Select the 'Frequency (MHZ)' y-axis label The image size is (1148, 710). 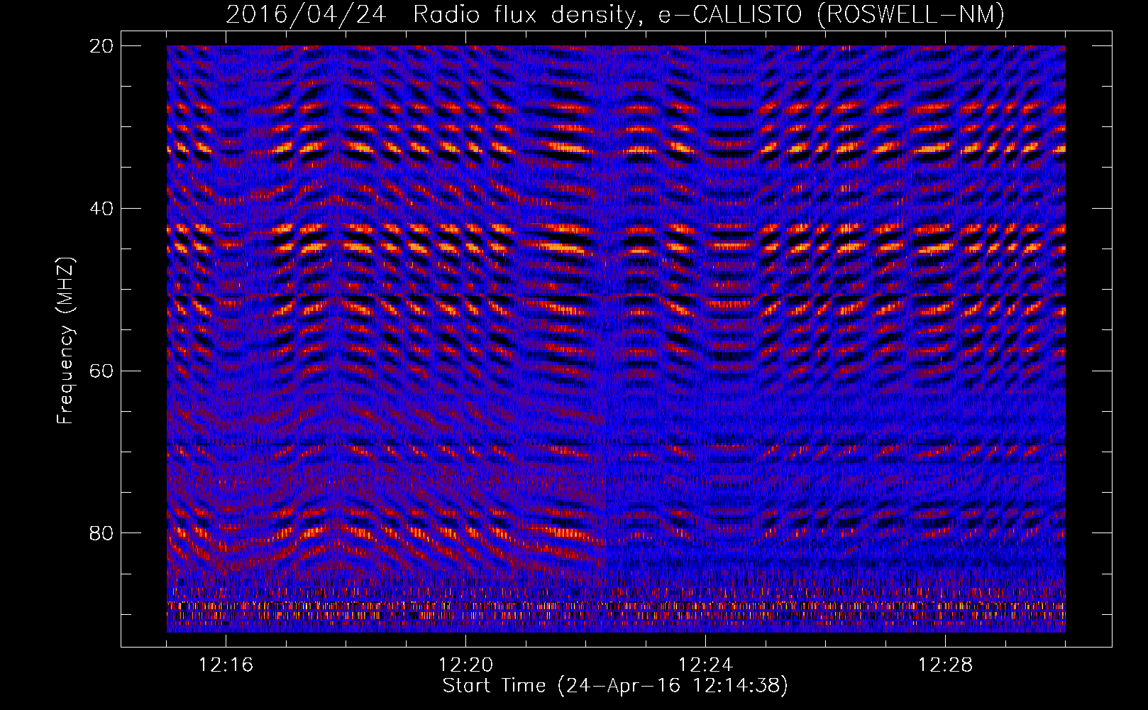(65, 342)
